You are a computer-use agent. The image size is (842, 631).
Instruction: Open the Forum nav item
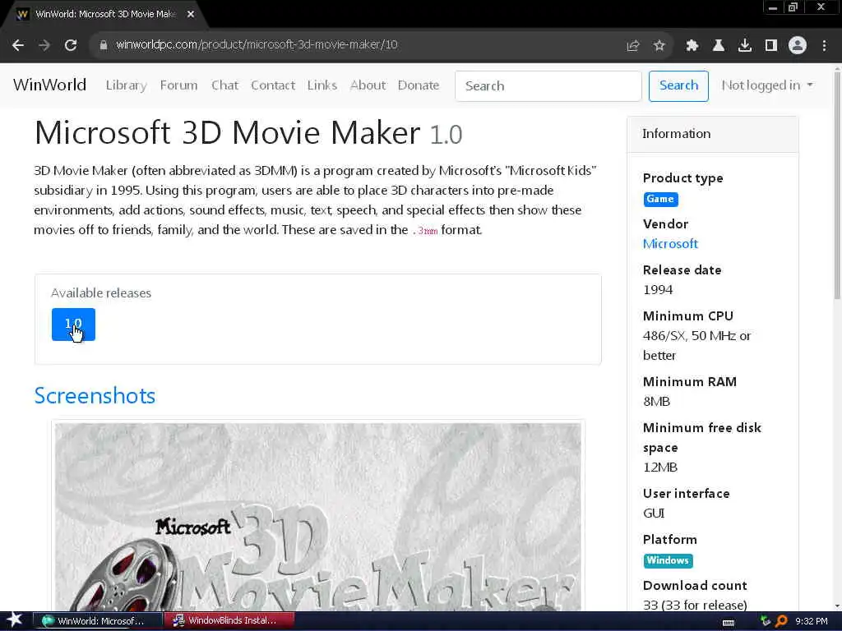[x=178, y=85]
